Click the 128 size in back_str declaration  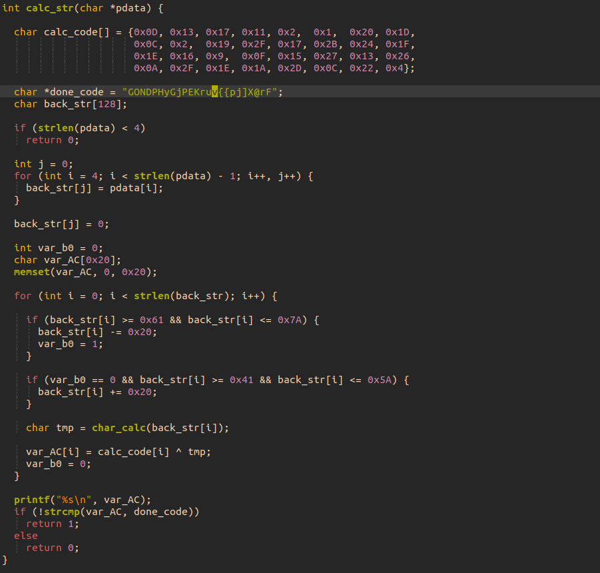click(x=107, y=104)
